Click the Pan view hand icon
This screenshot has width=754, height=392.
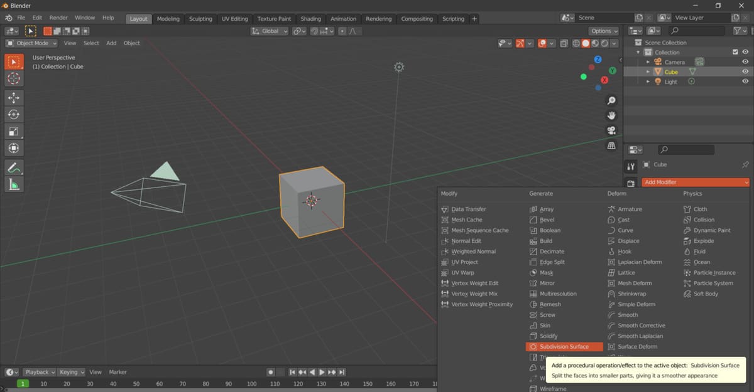click(611, 115)
